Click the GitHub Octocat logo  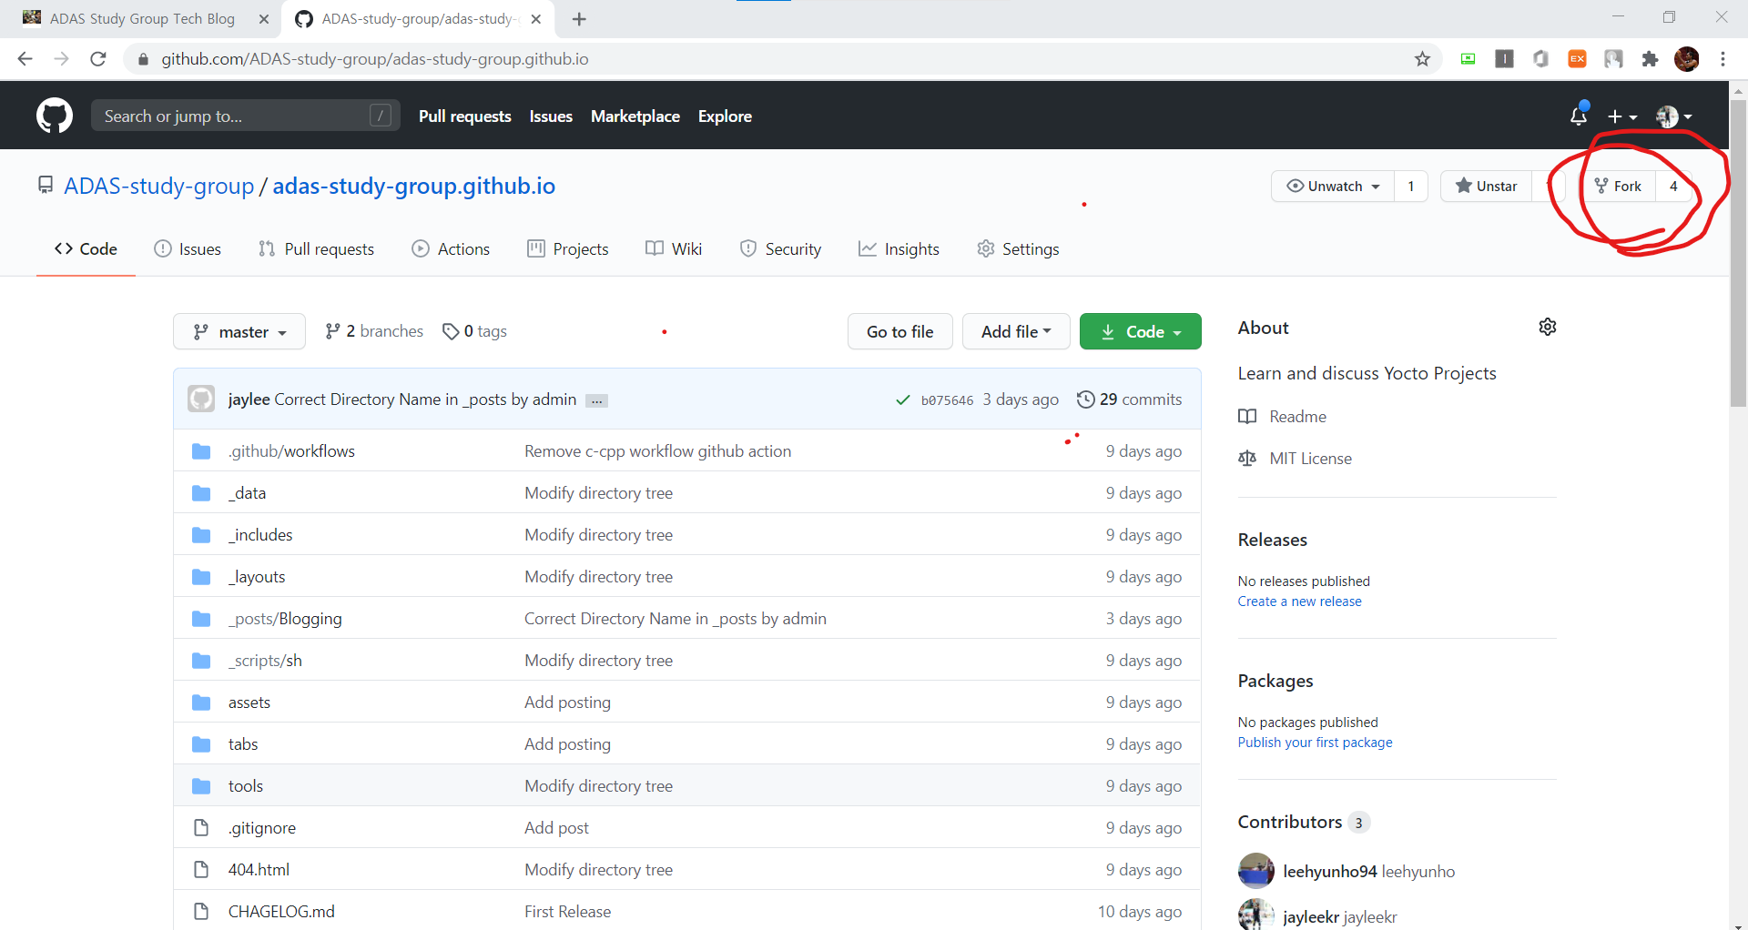pos(55,116)
